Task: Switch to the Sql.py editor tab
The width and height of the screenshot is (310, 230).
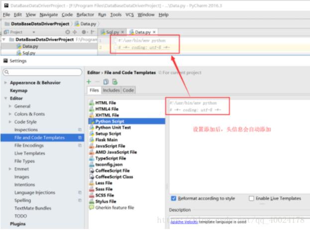Action: click(x=112, y=32)
